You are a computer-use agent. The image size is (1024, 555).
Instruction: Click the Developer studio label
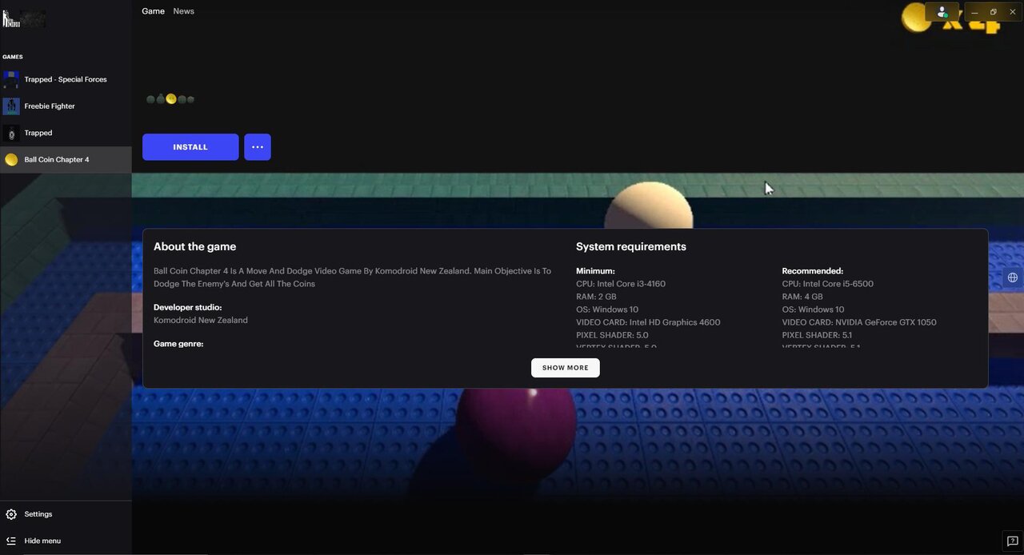tap(187, 307)
